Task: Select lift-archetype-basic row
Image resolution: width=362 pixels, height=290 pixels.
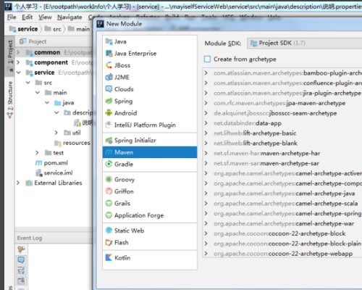Action: click(282, 133)
